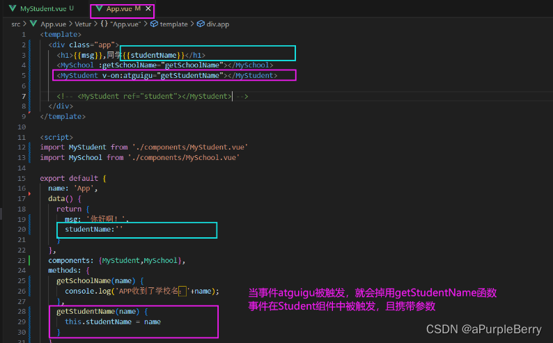
Task: Click the closing template tag
Action: (63, 117)
